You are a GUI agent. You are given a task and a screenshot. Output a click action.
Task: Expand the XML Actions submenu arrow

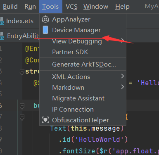[123, 76]
